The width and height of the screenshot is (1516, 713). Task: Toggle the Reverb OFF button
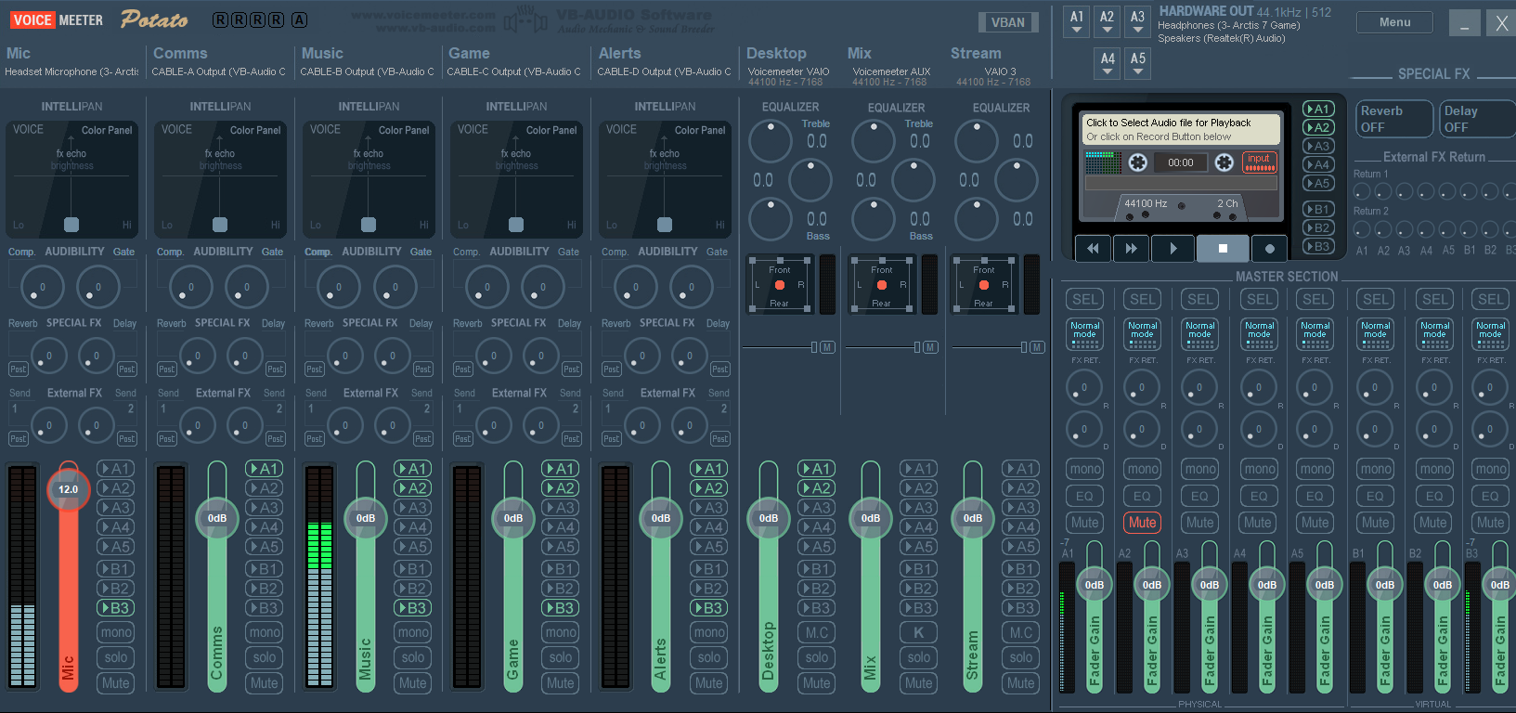coord(1394,119)
